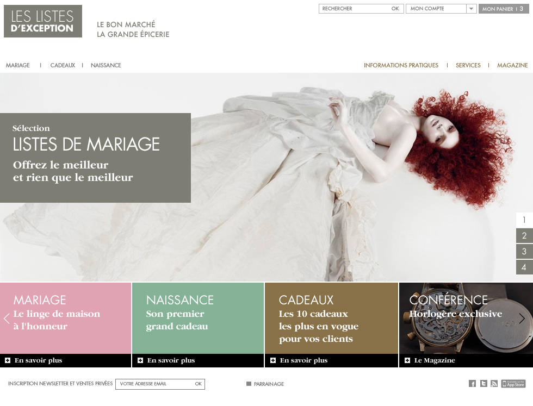The height and width of the screenshot is (406, 533).
Task: Open the Twitter icon in footer
Action: point(484,384)
